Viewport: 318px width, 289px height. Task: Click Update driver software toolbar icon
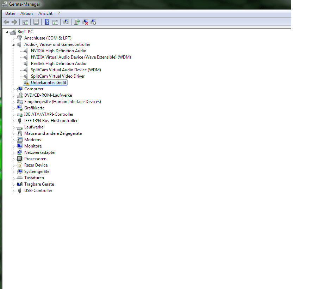(x=77, y=22)
